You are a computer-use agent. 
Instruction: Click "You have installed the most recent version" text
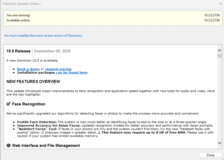click(x=43, y=36)
